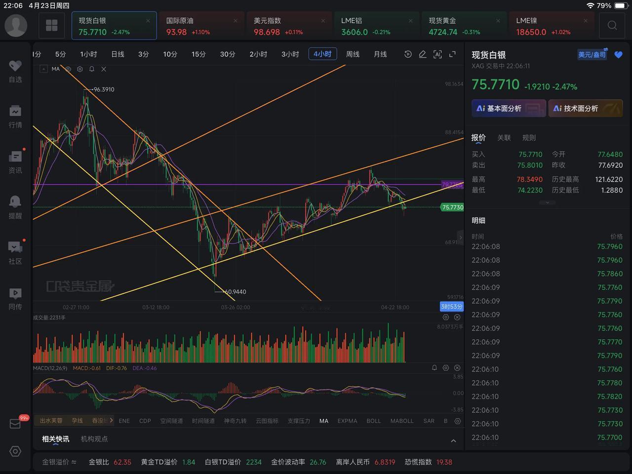Switch to the 日线 daily chart
The image size is (632, 474).
click(118, 54)
